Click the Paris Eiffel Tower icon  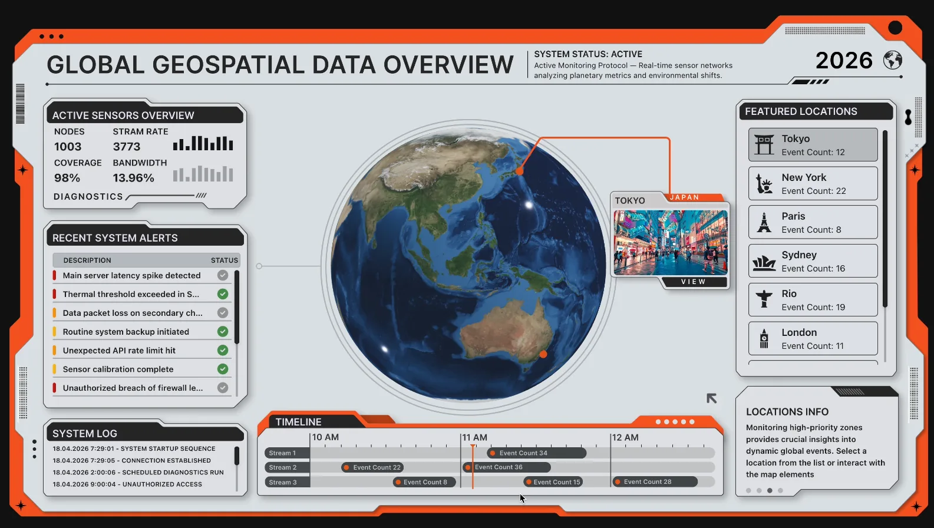click(x=764, y=222)
